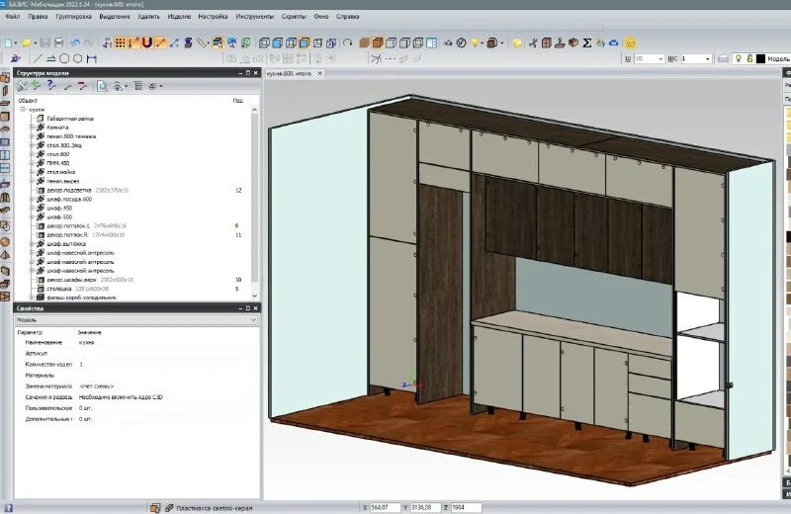Toggle the grid snap button
This screenshot has width=791, height=514.
point(120,43)
